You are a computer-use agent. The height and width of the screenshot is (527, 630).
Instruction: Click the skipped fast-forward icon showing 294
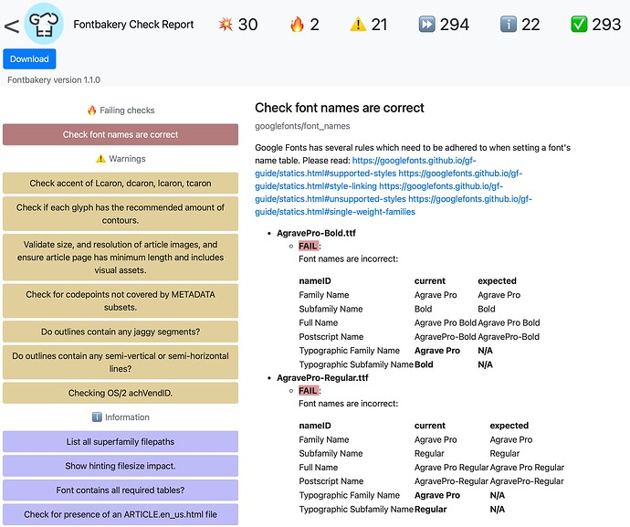click(x=426, y=25)
